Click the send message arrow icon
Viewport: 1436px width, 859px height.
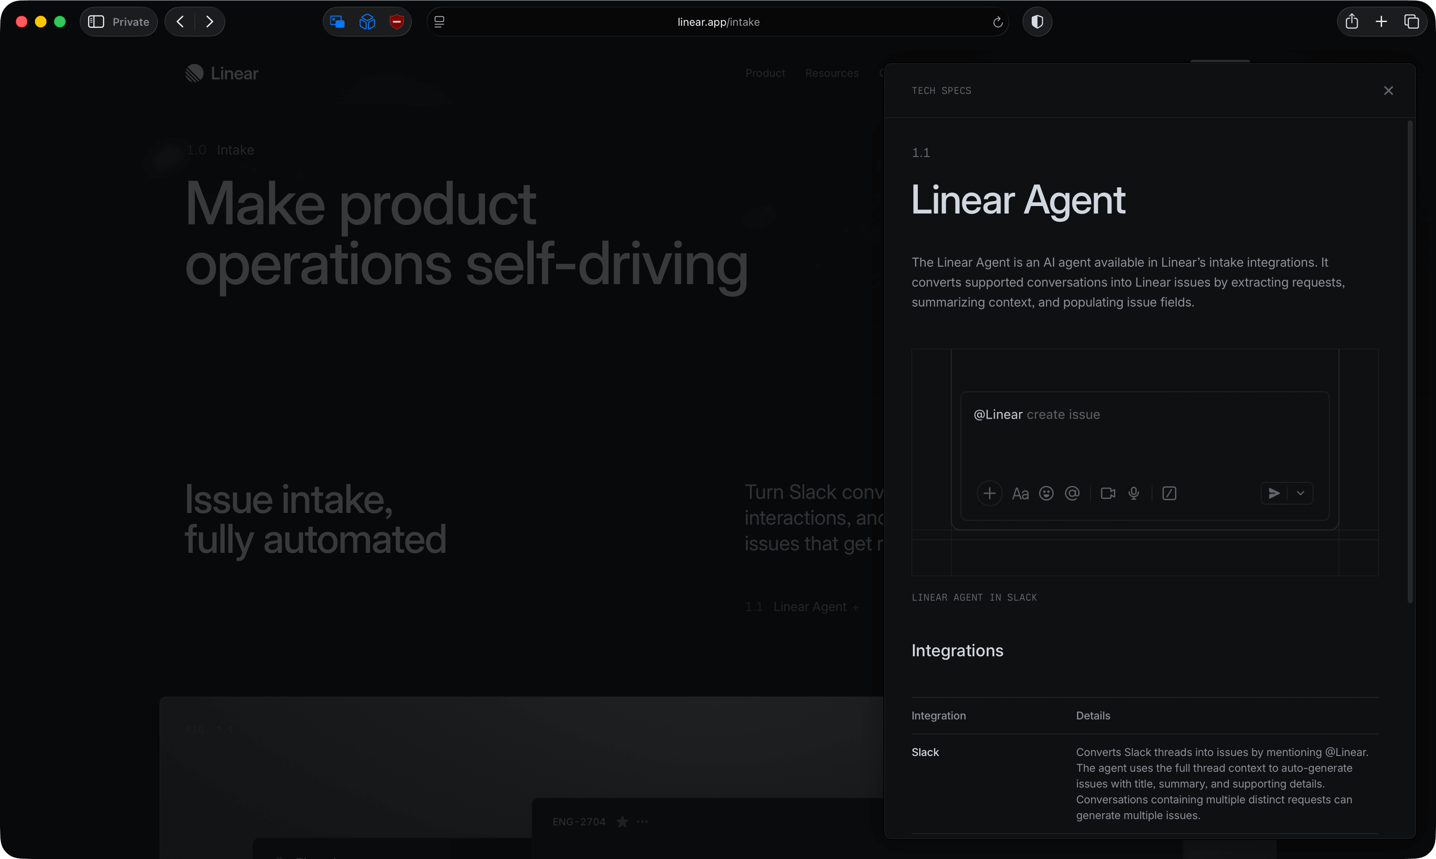coord(1274,493)
